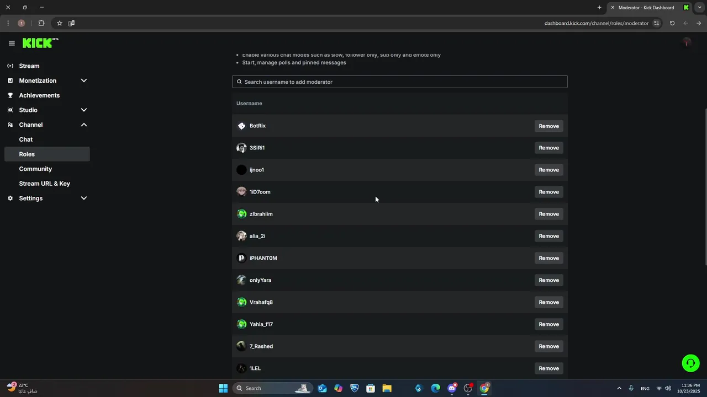The height and width of the screenshot is (397, 707).
Task: Open Microsoft Store from the taskbar
Action: pos(371,388)
